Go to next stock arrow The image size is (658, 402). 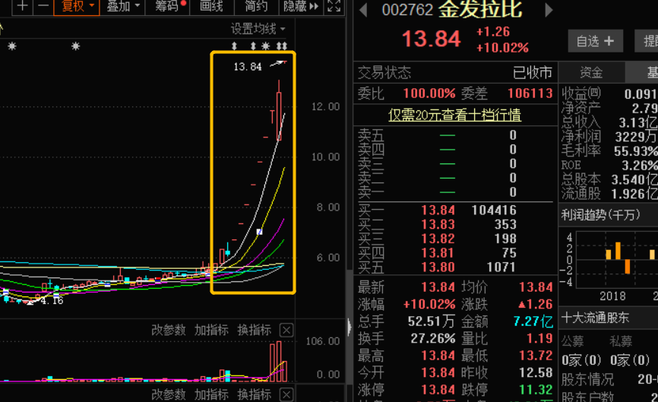click(x=548, y=10)
